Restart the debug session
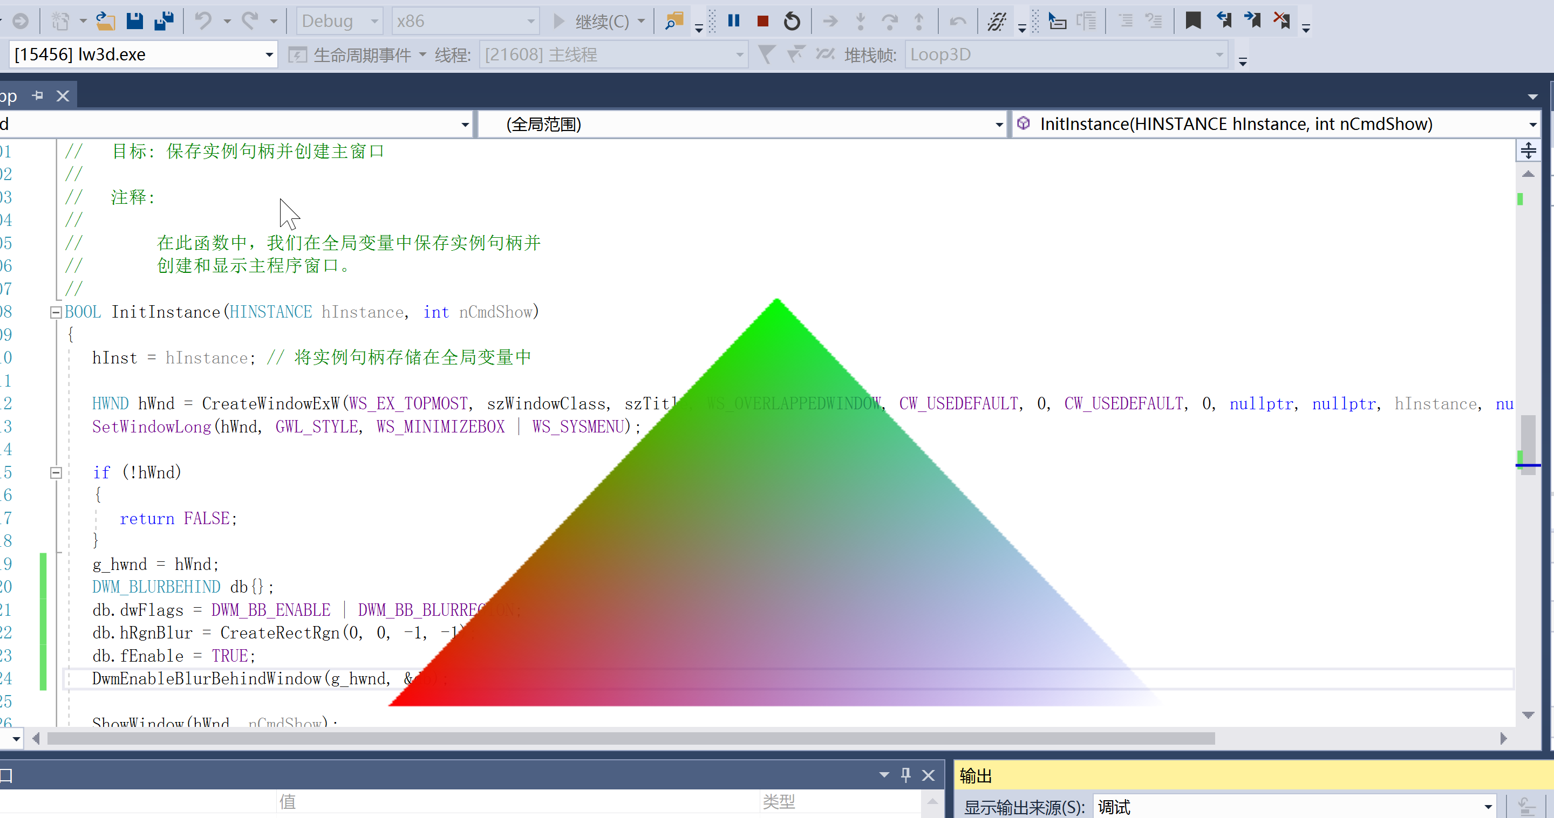This screenshot has width=1554, height=818. click(x=792, y=21)
